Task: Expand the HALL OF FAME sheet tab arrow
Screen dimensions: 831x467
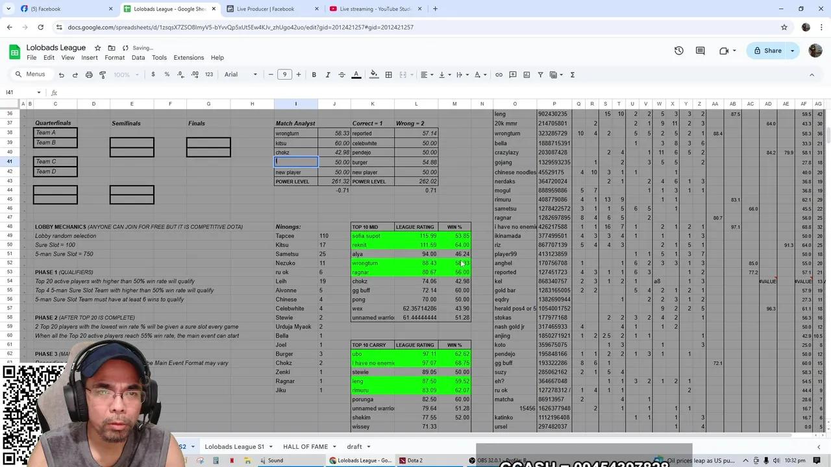Action: click(334, 447)
